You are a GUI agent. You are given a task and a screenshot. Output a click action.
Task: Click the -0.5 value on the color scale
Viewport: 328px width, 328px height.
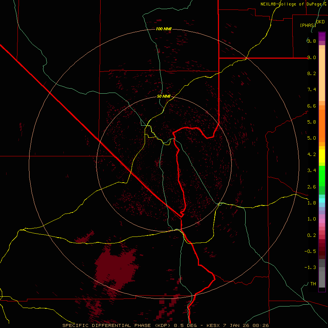(x=310, y=251)
